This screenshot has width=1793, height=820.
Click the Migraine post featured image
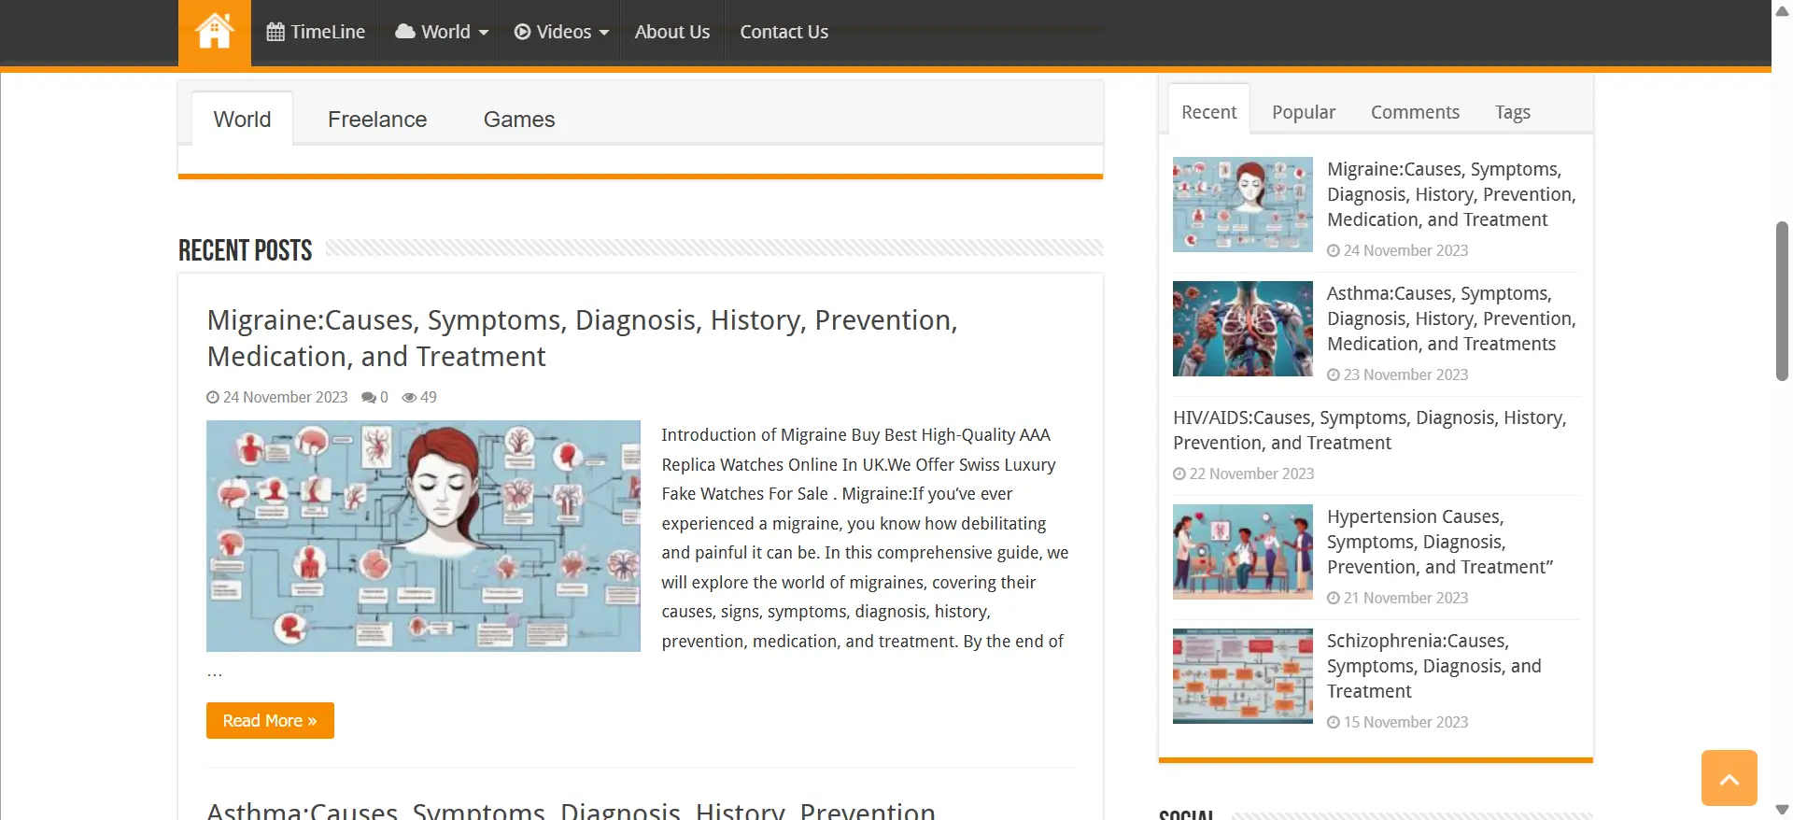[423, 536]
